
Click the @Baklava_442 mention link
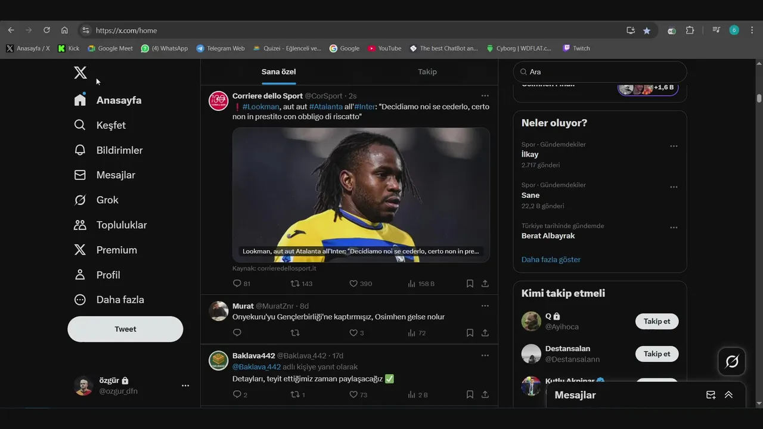point(256,367)
